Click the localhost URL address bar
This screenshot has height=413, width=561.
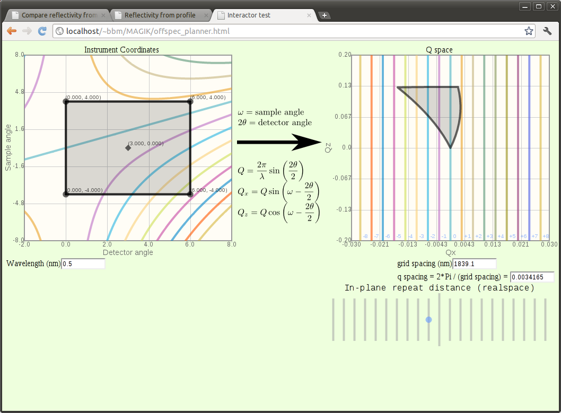click(x=286, y=31)
